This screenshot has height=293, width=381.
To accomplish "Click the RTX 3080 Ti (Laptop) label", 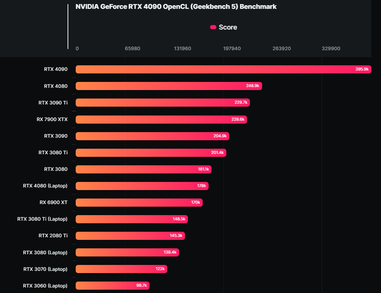I will point(42,219).
